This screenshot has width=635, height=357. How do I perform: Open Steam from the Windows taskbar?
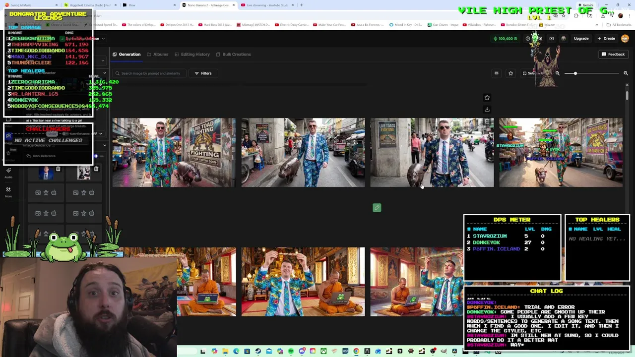coord(258,351)
